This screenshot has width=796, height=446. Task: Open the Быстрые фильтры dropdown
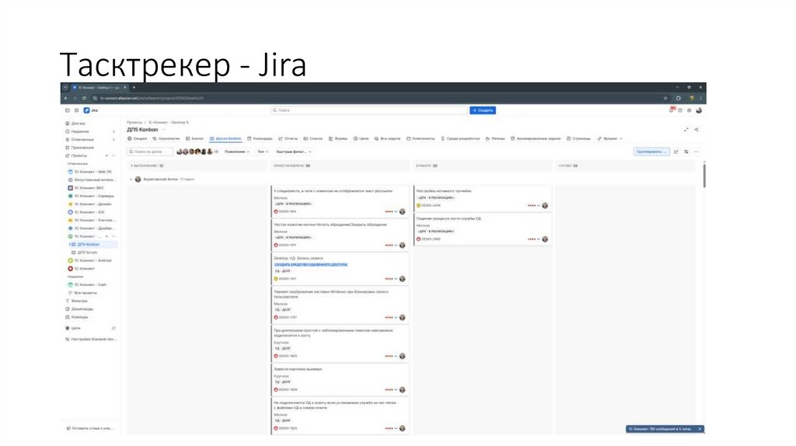point(293,152)
